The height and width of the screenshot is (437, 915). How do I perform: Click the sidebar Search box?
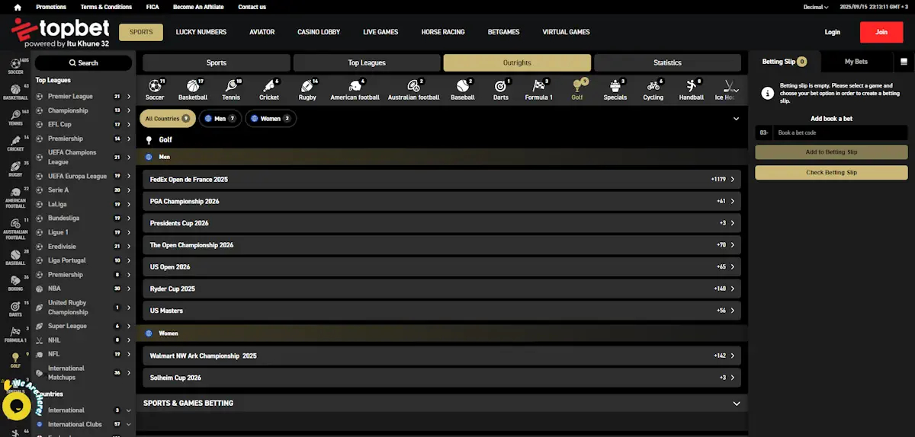pos(83,62)
